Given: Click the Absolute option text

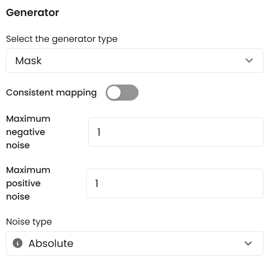Looking at the screenshot, I should [51, 243].
